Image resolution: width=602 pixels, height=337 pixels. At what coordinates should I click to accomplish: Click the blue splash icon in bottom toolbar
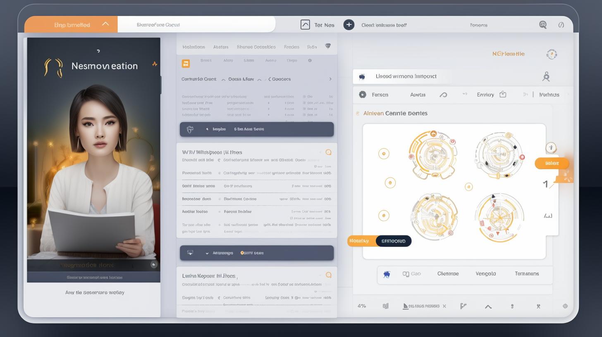coord(387,274)
